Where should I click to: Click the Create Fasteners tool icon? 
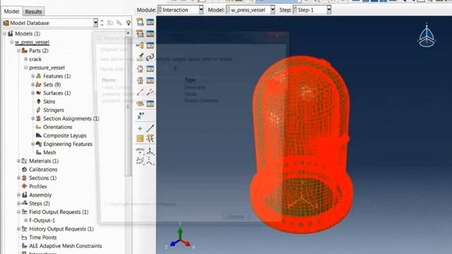click(140, 104)
